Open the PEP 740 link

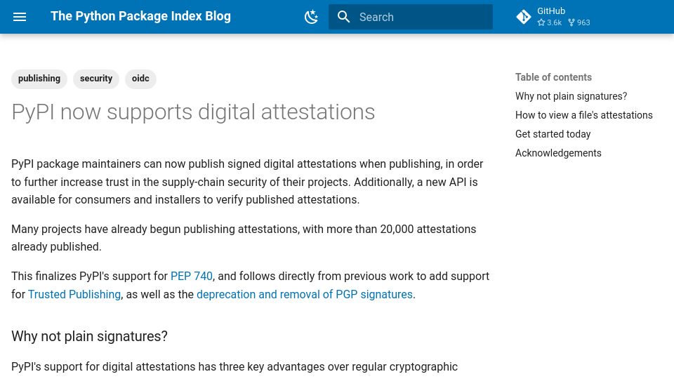[191, 277]
